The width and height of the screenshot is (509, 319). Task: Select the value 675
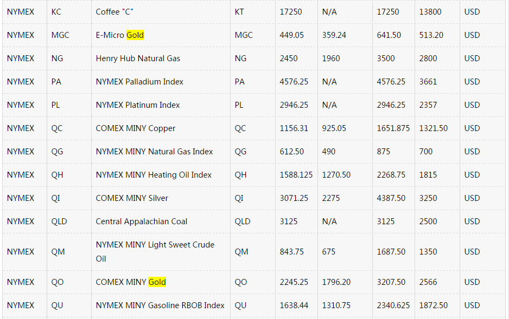[328, 252]
